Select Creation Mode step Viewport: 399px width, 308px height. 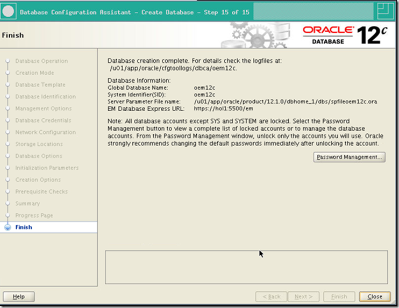[x=34, y=73]
